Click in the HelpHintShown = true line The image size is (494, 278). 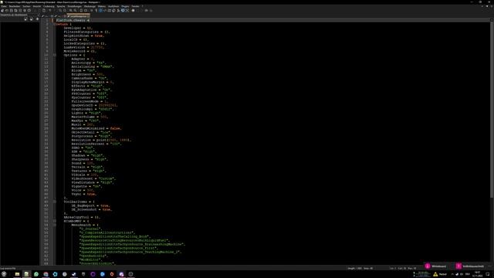click(x=83, y=36)
